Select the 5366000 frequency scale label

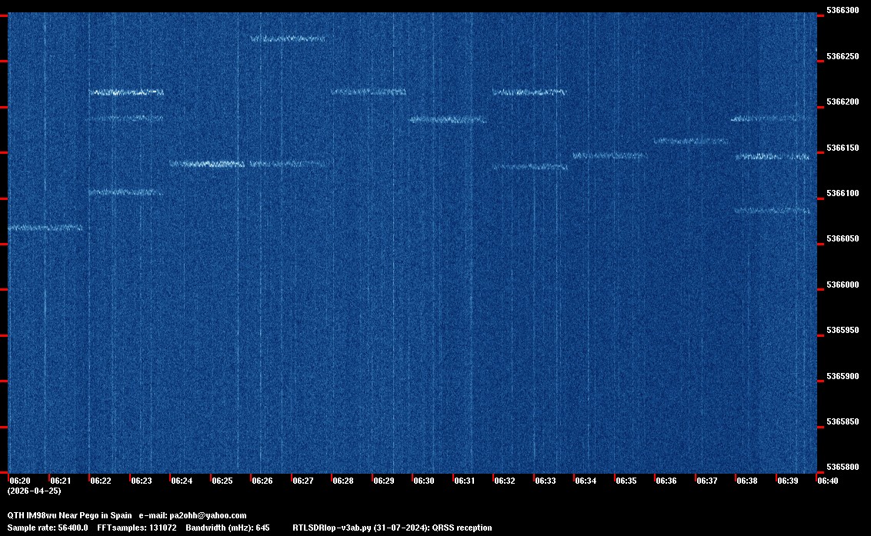[x=842, y=285]
